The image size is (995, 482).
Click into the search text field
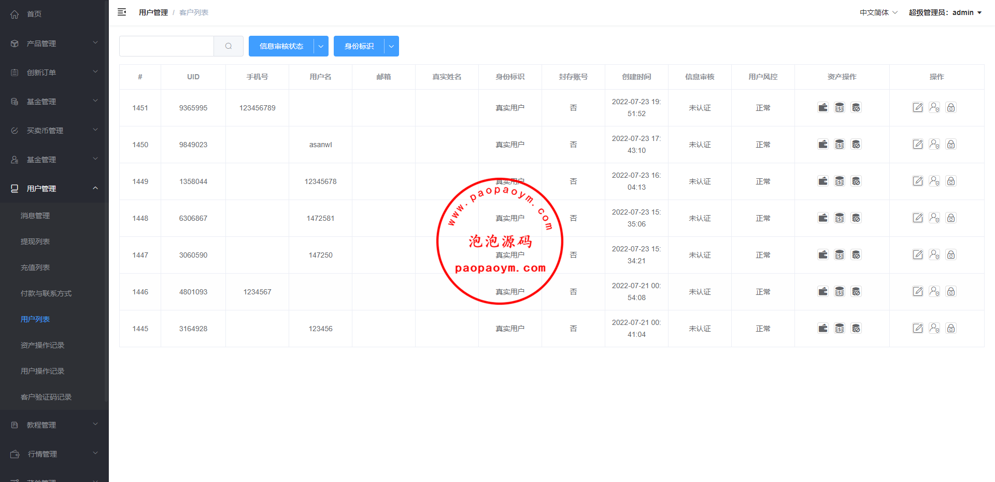tap(166, 46)
